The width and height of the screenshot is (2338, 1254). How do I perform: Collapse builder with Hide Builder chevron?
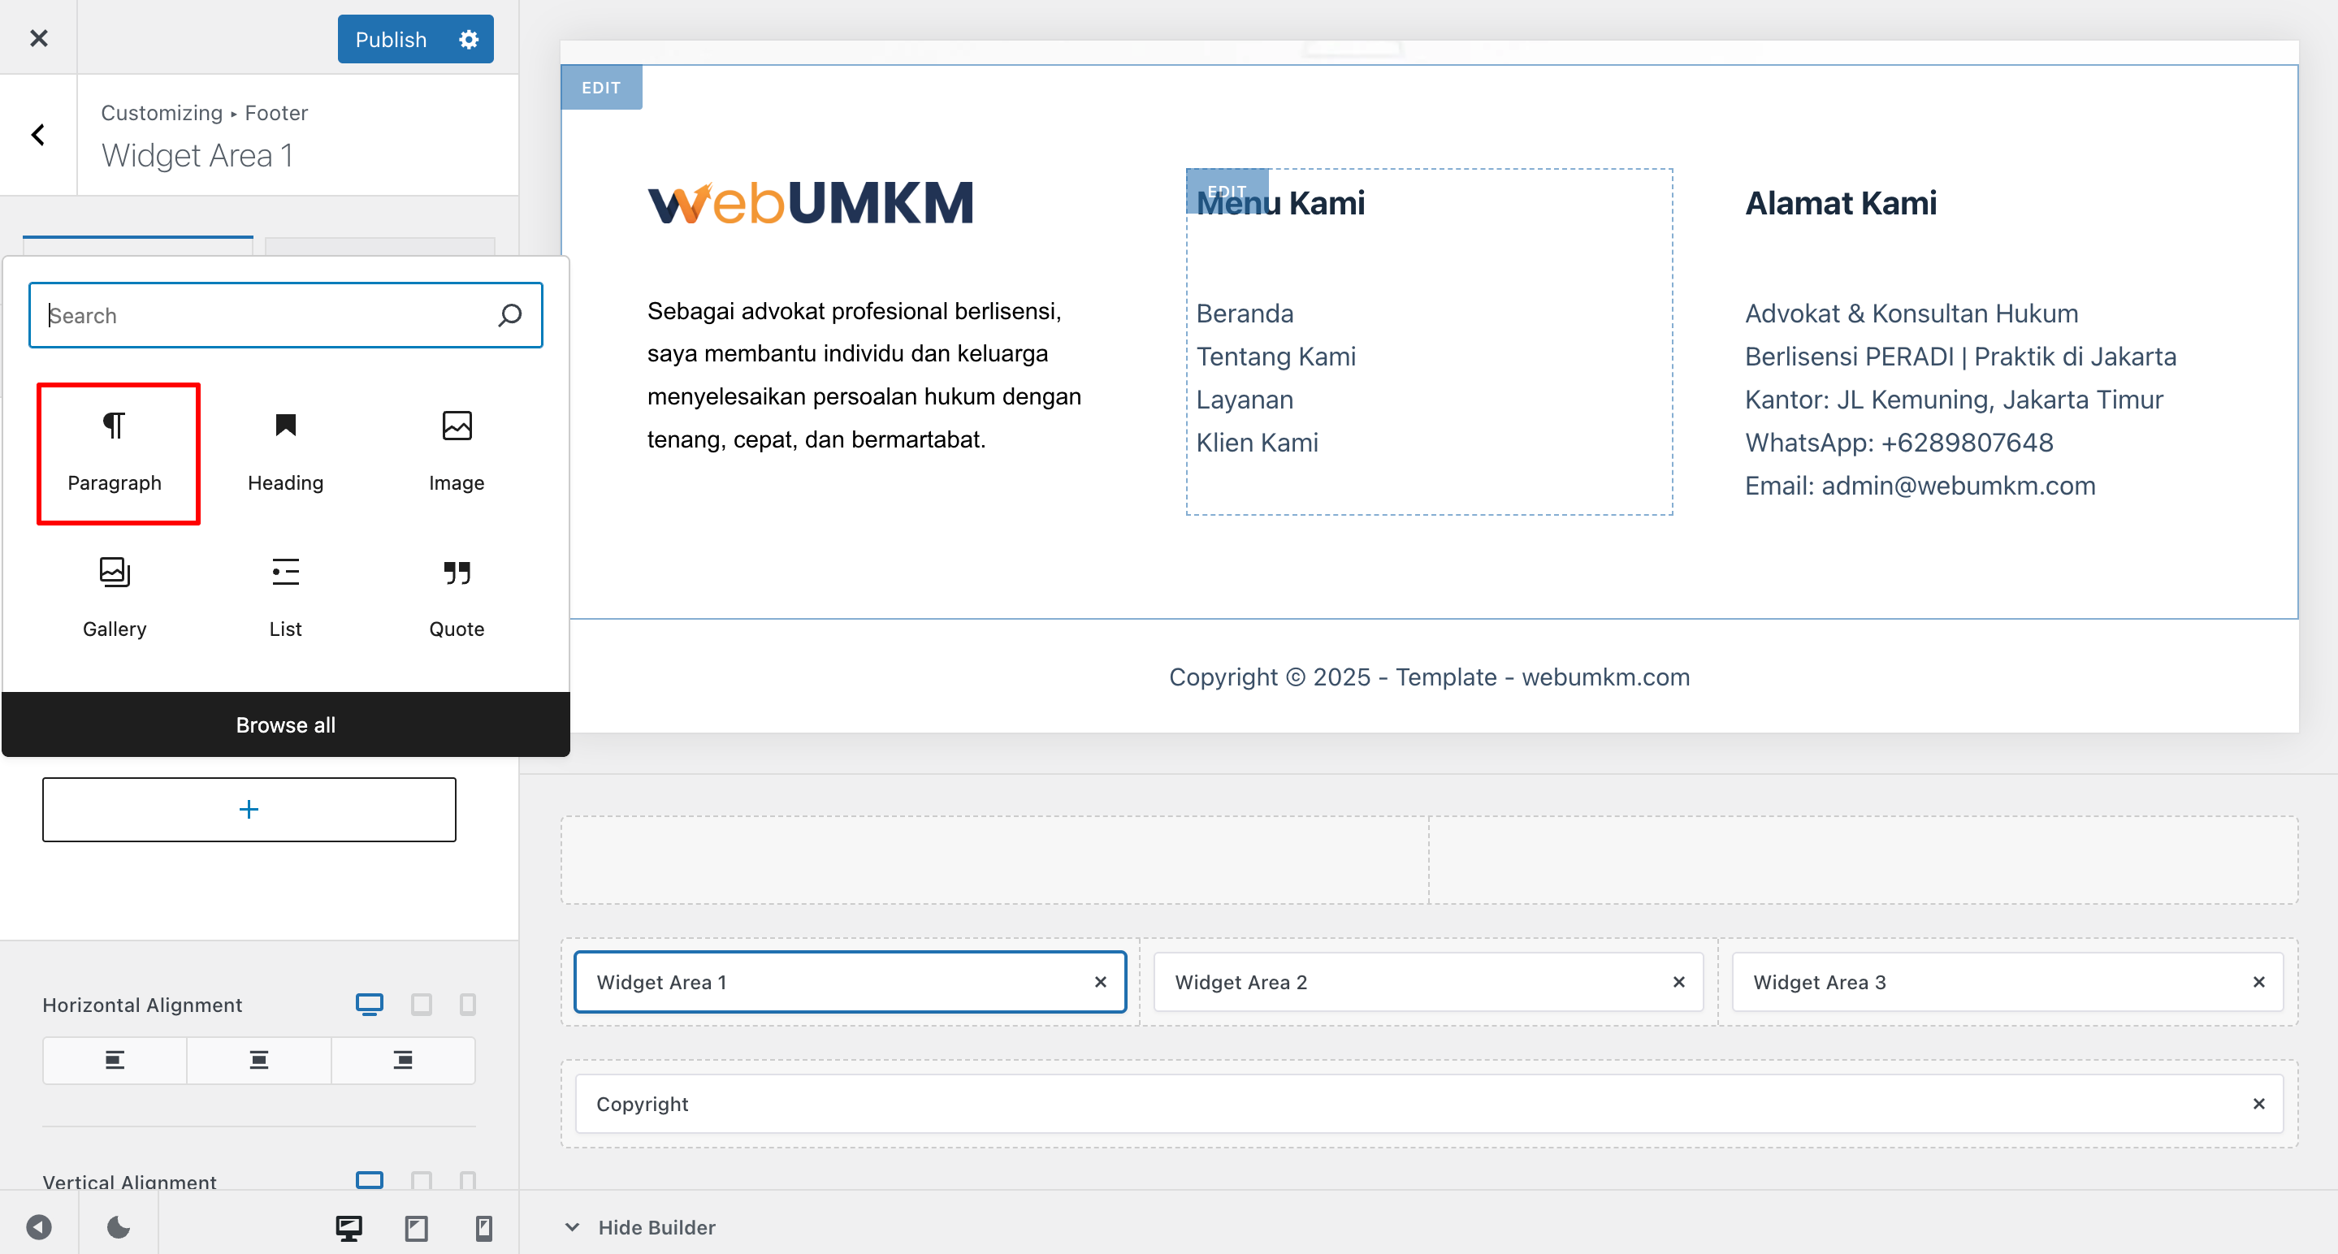[573, 1226]
